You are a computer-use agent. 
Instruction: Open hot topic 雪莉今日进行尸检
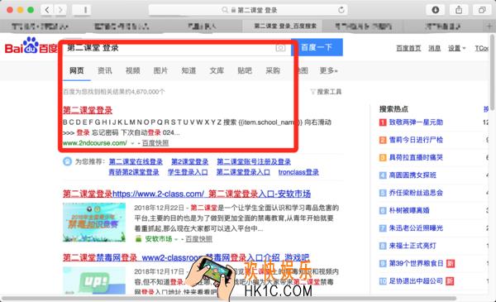416,140
